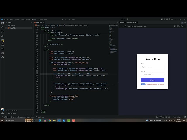187x140 pixels.
Task: Open the Search view icon
Action: tap(2, 27)
